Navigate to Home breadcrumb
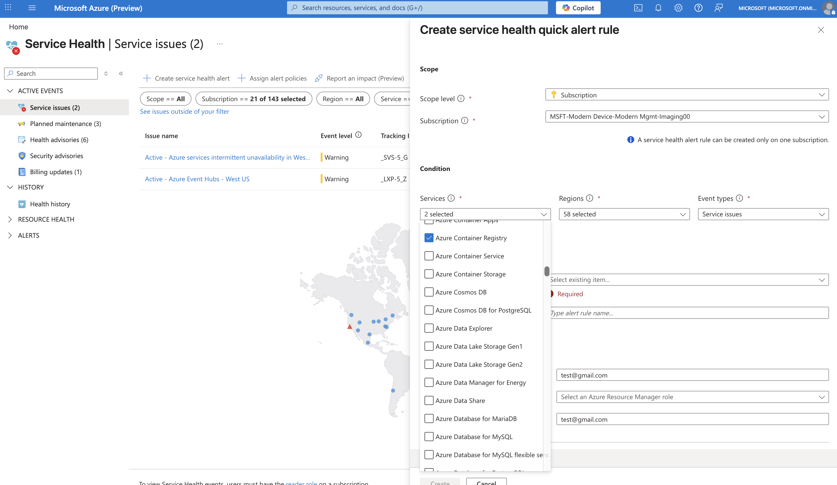The image size is (837, 485). coord(18,27)
